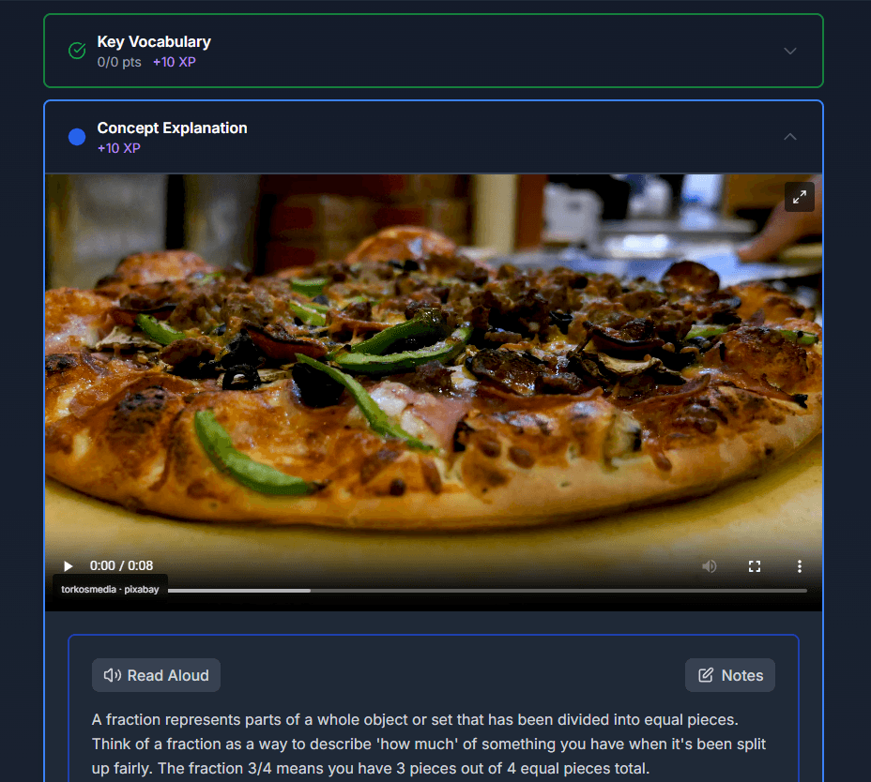
Task: Click the Key Vocabulary heading
Action: tap(154, 41)
